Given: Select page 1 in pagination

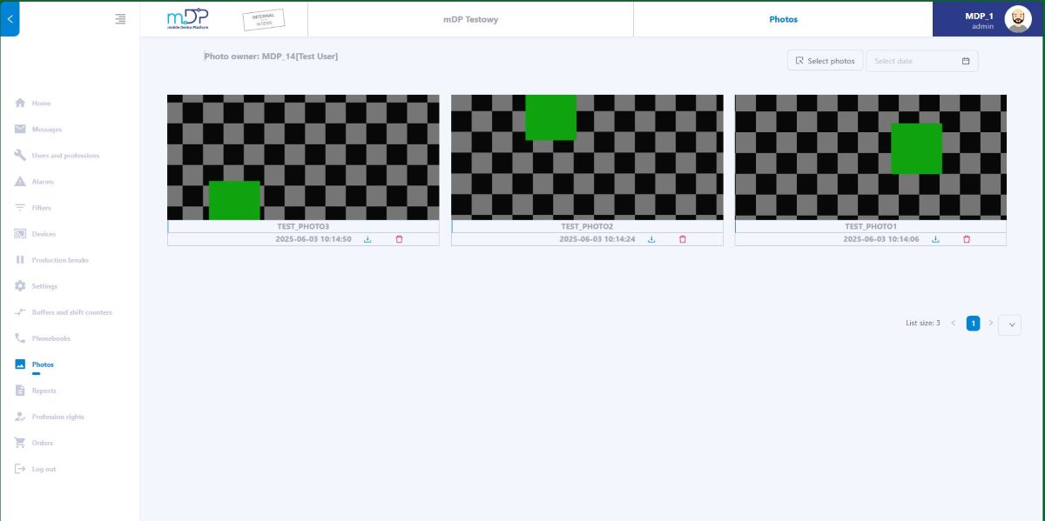Looking at the screenshot, I should pyautogui.click(x=973, y=323).
